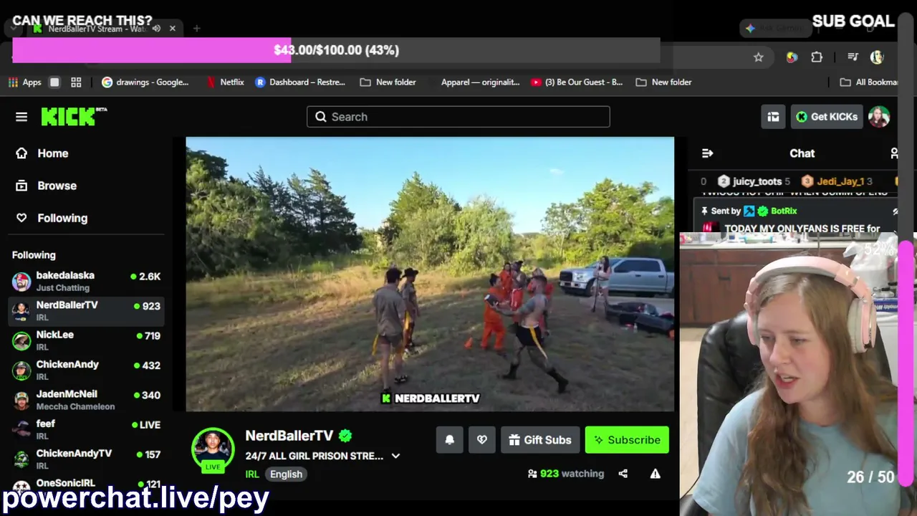This screenshot has height=516, width=917.
Task: Expand the stream title dropdown chevron
Action: (x=395, y=456)
